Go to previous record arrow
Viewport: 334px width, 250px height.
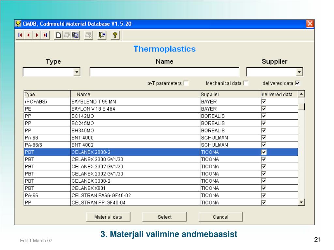(28, 35)
